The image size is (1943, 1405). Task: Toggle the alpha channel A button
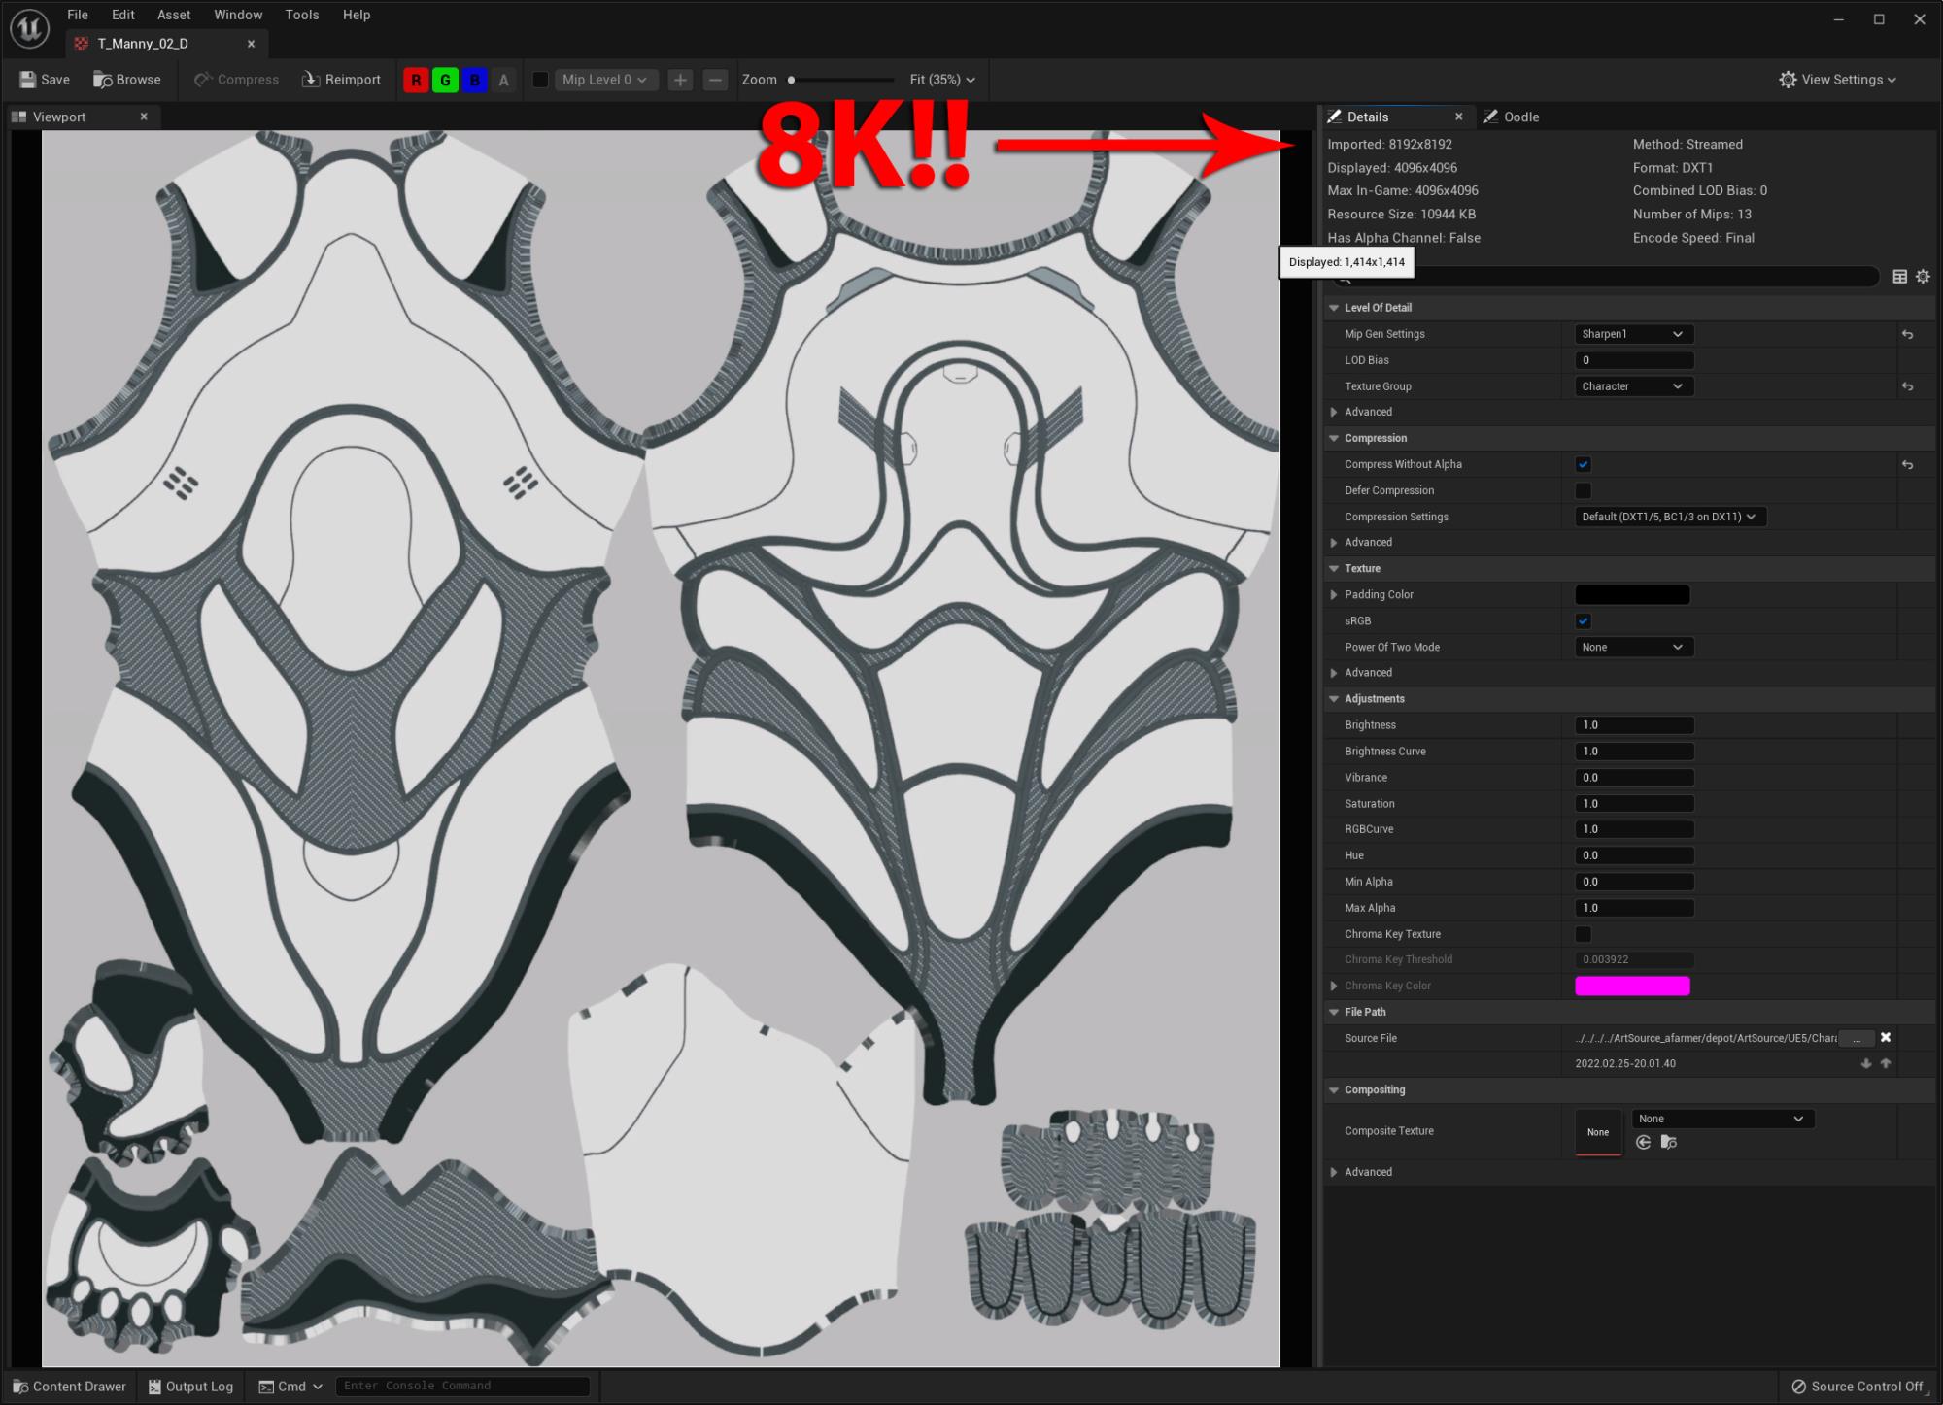click(503, 81)
